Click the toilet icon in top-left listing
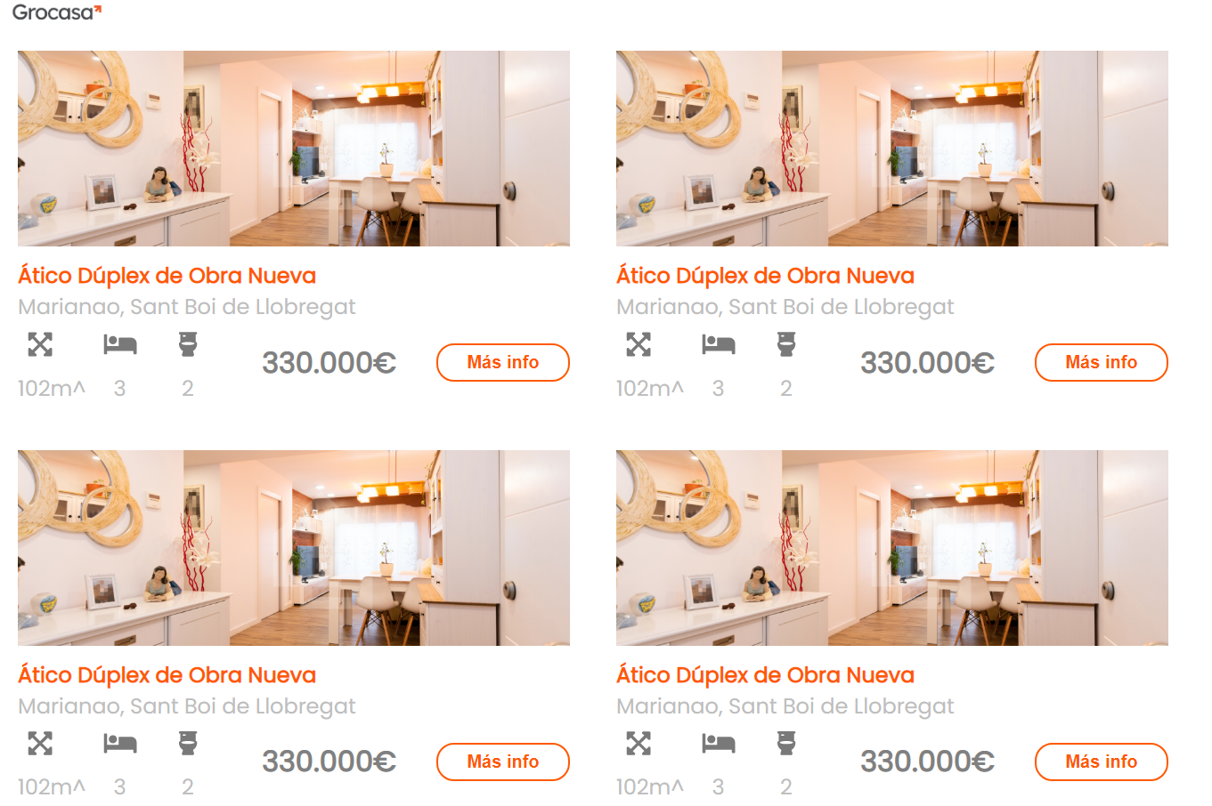This screenshot has height=806, width=1212. click(188, 344)
